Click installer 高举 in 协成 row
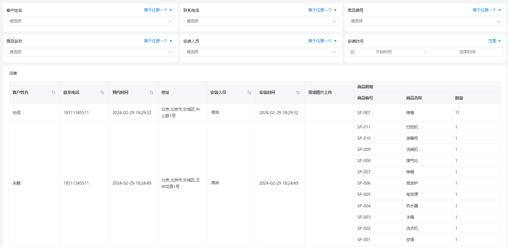The width and height of the screenshot is (508, 247). [x=215, y=113]
